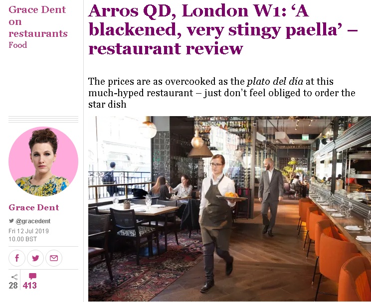Click the Twitter bird next to @gracedent
The height and width of the screenshot is (302, 371).
coord(11,221)
